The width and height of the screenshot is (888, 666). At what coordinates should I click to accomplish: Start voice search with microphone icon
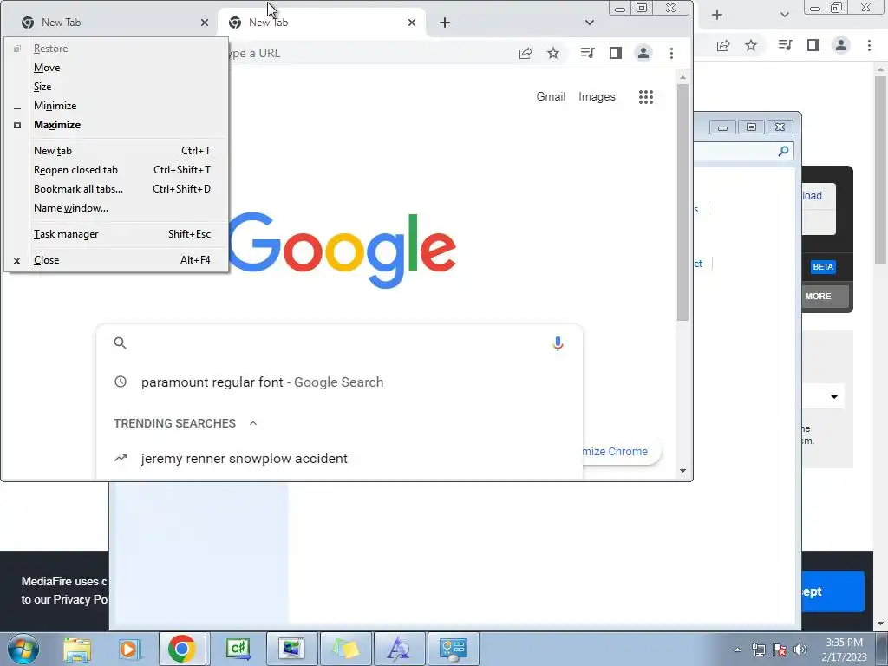pos(558,343)
